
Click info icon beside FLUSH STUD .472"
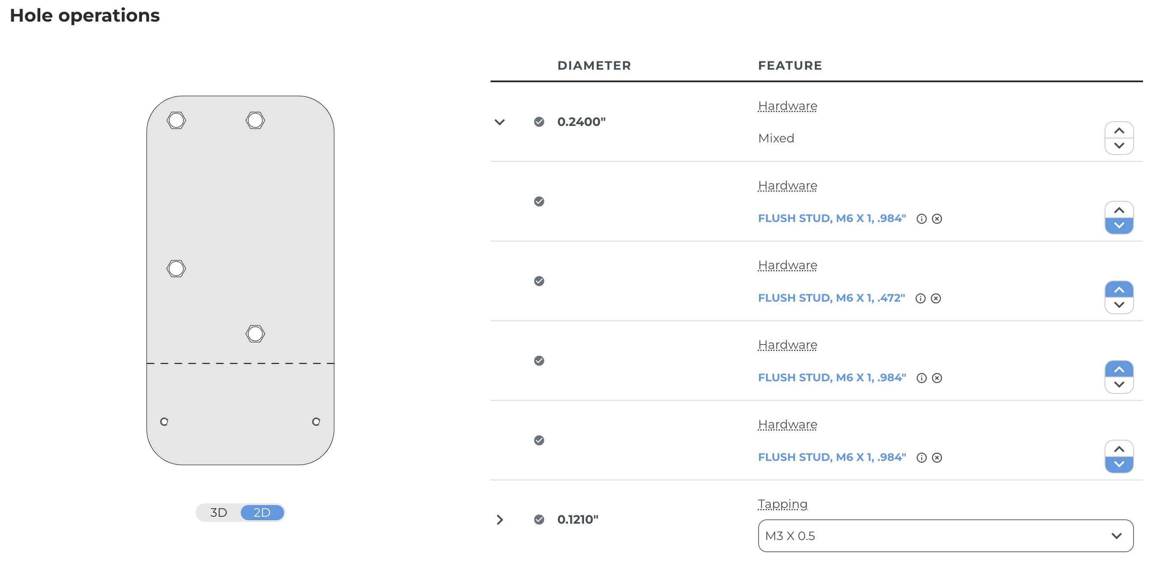click(x=920, y=298)
